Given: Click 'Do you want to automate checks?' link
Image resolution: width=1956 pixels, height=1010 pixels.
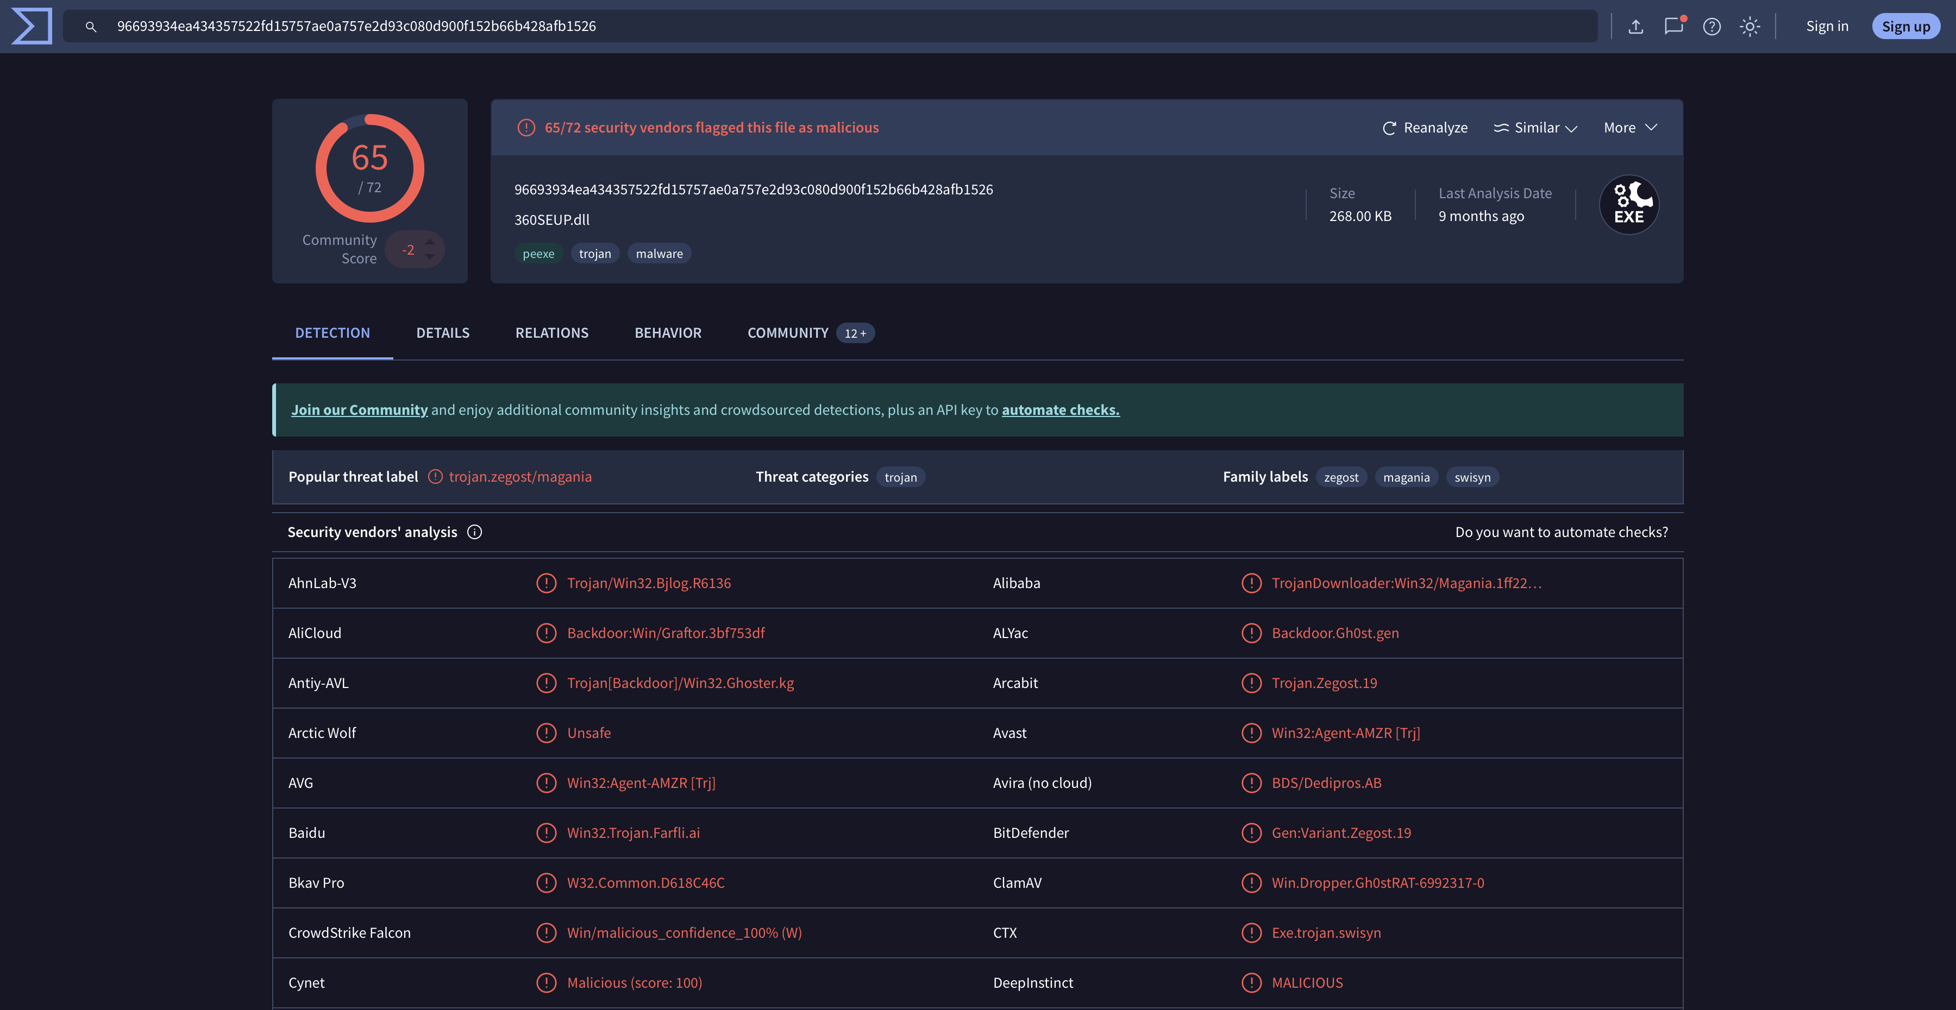Looking at the screenshot, I should click(1561, 532).
